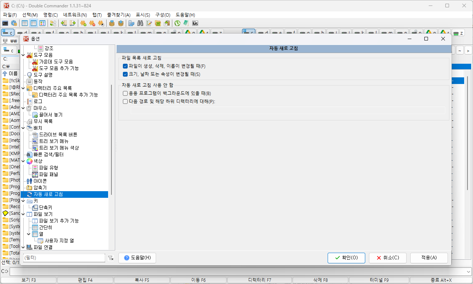Click the swap panels toolbar icon
The height and width of the screenshot is (284, 473).
click(53, 23)
